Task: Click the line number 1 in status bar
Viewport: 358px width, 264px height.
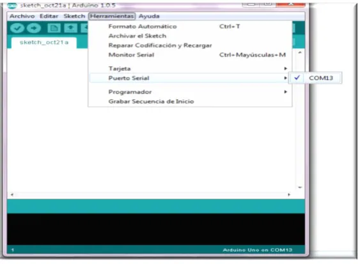Action: (13, 250)
